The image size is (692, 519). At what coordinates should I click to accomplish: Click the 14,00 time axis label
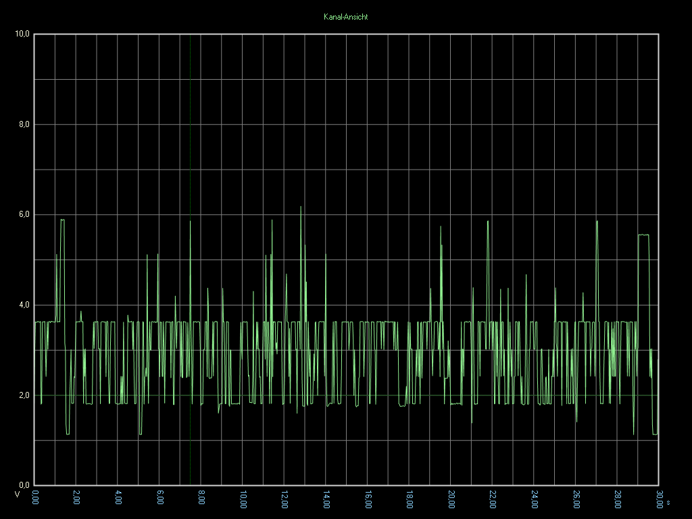click(326, 499)
